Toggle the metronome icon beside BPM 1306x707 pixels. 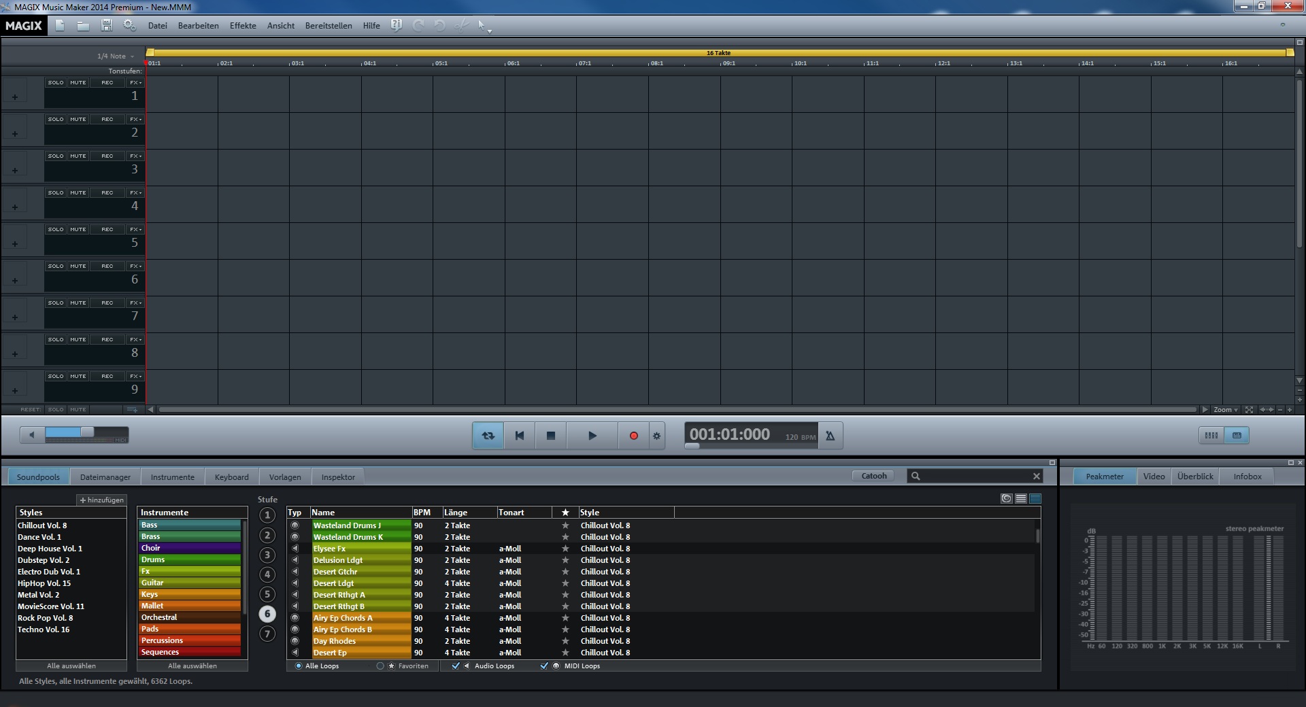point(831,436)
